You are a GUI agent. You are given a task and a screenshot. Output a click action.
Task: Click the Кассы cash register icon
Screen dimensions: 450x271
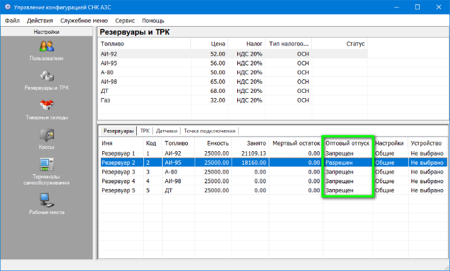(46, 135)
